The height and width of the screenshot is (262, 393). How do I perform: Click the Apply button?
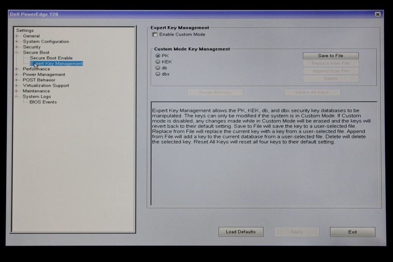click(x=296, y=232)
